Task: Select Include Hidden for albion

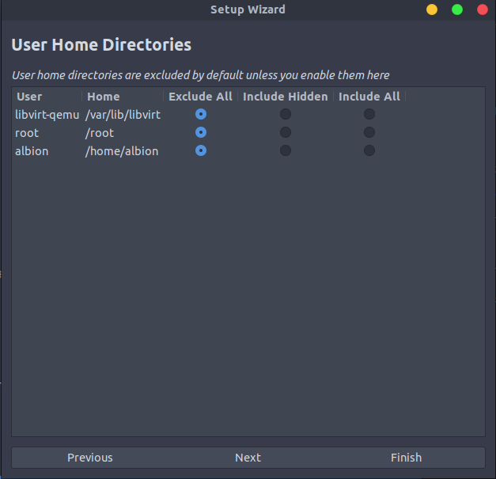Action: [x=286, y=150]
